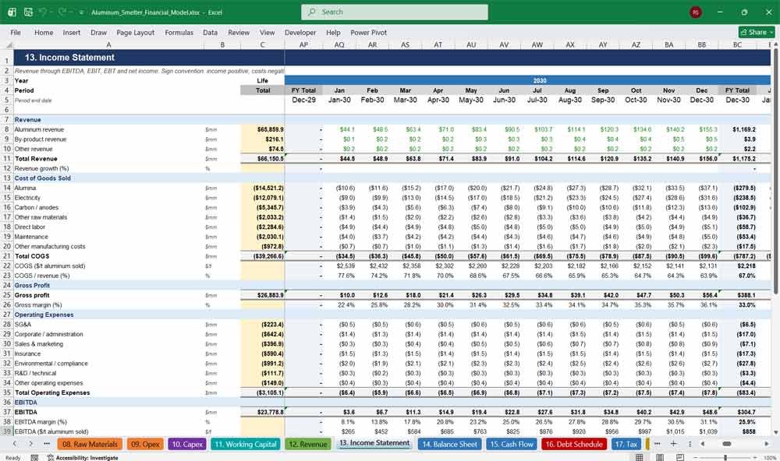Screen dimensions: 780x461
Task: Select the 'Total COGS' label cell
Action: coord(109,256)
